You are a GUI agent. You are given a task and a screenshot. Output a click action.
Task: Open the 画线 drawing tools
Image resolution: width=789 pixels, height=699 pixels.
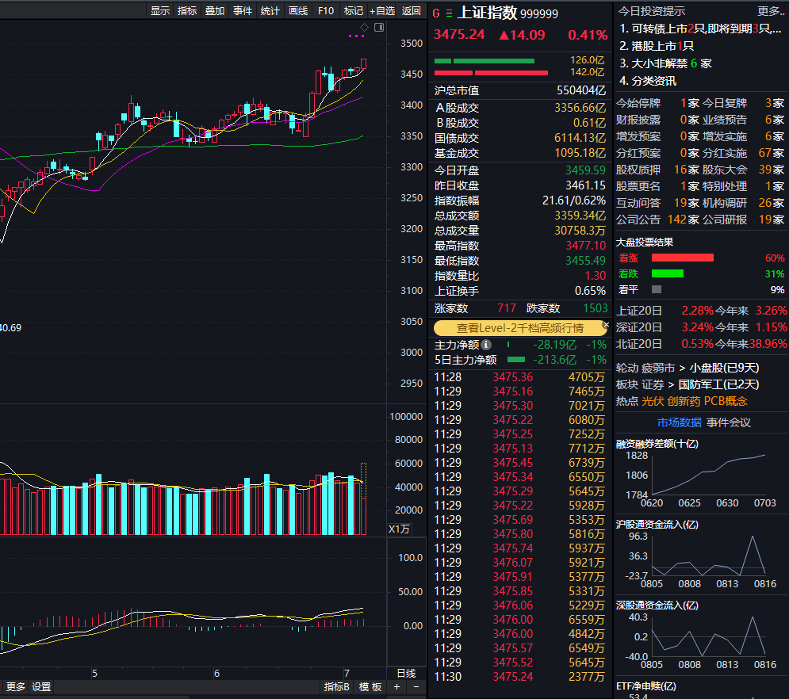click(298, 11)
